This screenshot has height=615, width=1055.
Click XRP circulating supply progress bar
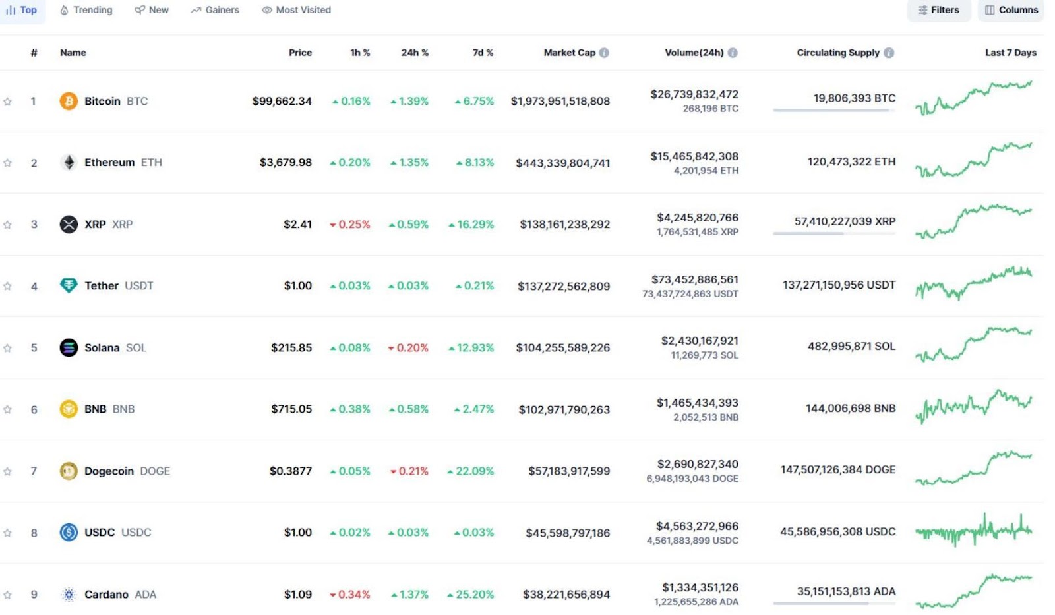pyautogui.click(x=834, y=233)
